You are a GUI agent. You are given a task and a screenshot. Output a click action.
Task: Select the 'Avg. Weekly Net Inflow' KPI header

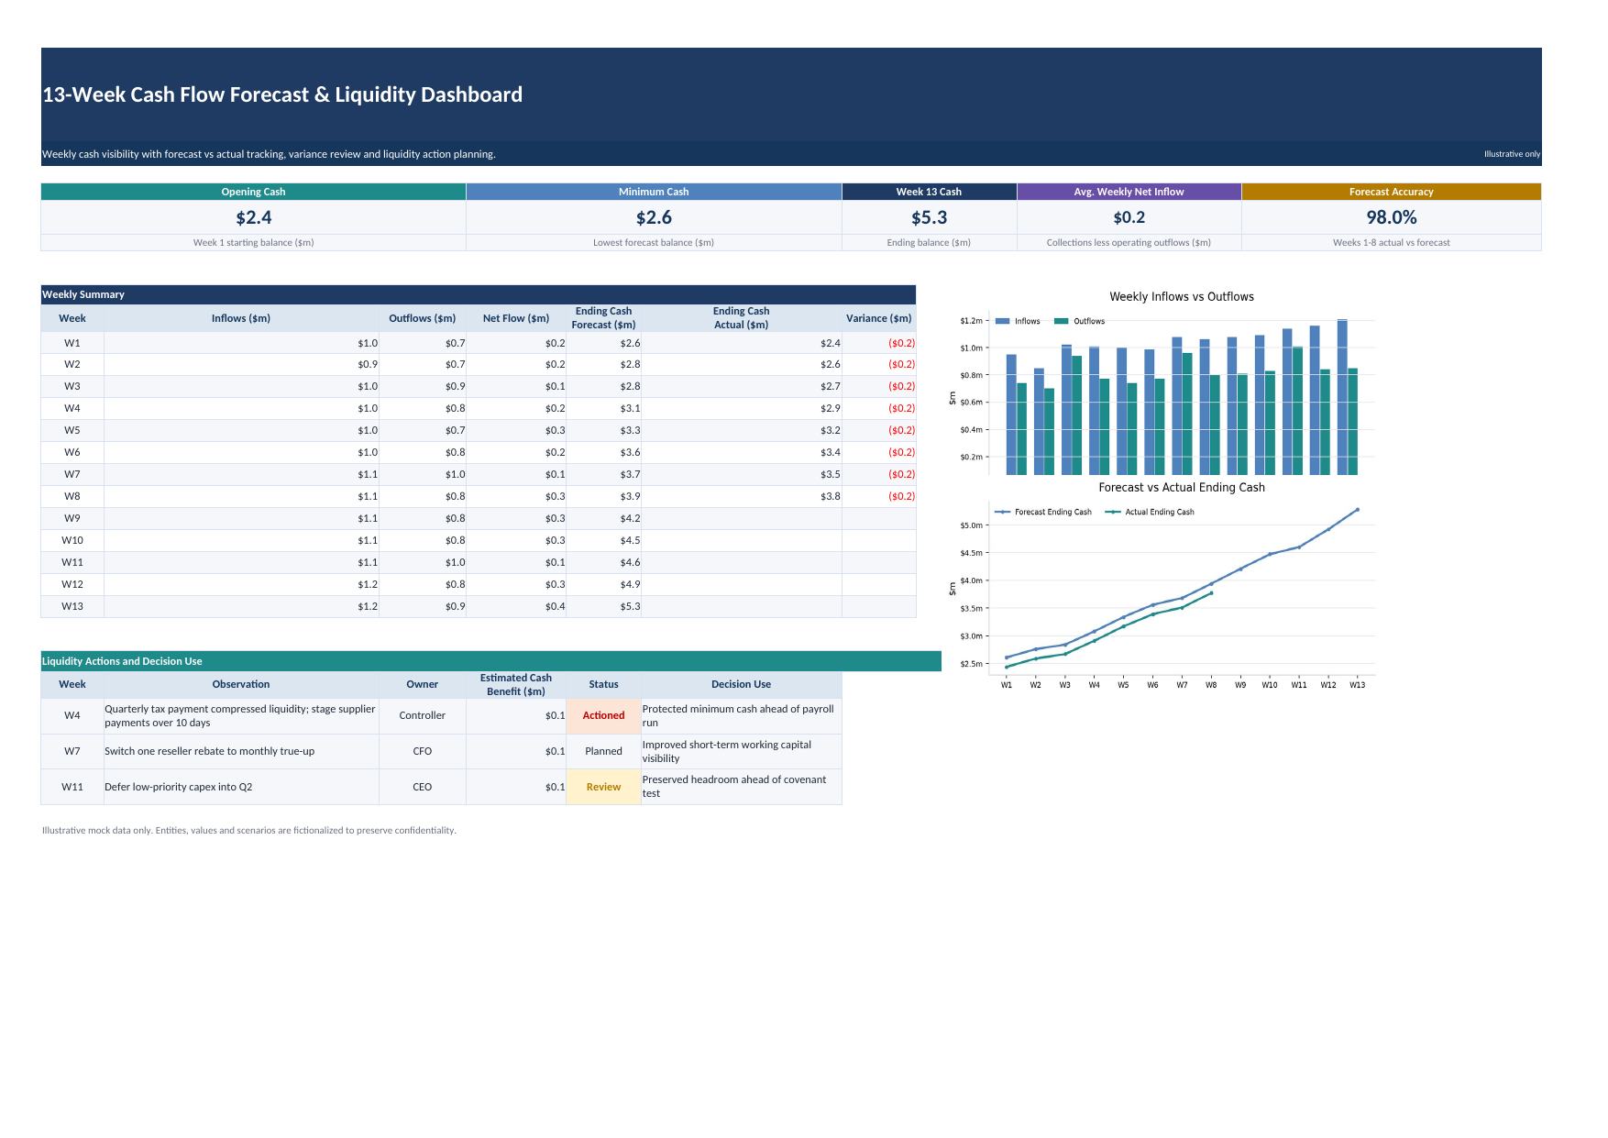(1129, 192)
